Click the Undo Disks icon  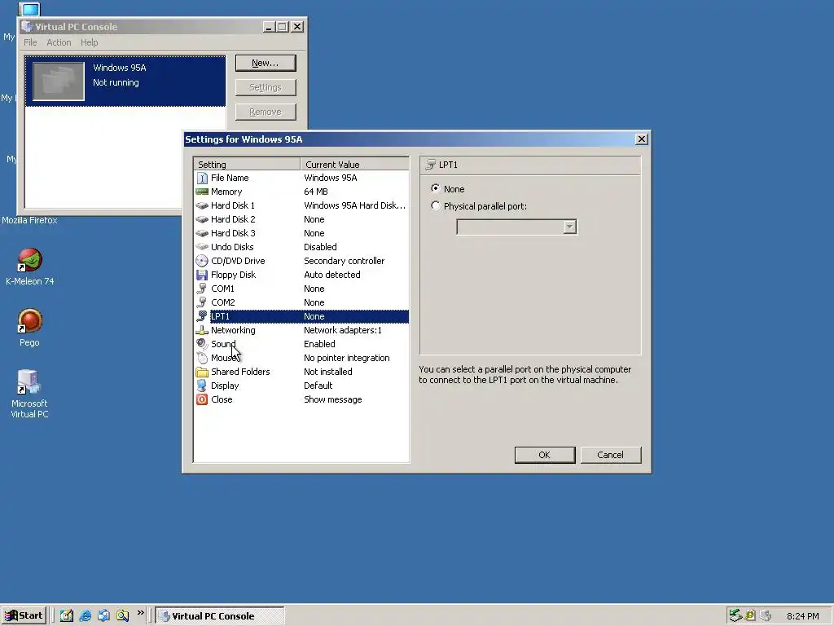[x=202, y=247]
